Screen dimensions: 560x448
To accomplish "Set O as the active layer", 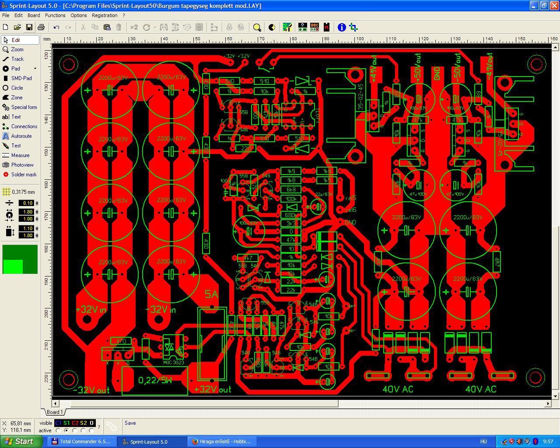I will [x=91, y=430].
